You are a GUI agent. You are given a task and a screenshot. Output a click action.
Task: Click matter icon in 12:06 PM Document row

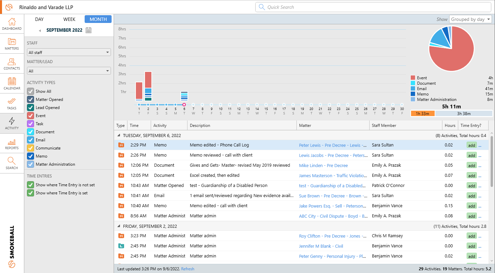tap(121, 165)
